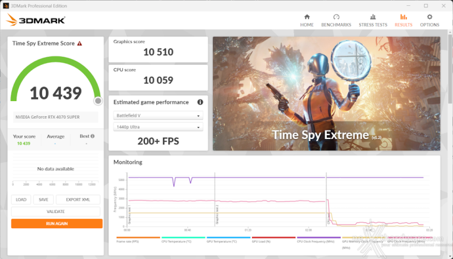
Task: Go to the HOME section
Action: [x=307, y=20]
